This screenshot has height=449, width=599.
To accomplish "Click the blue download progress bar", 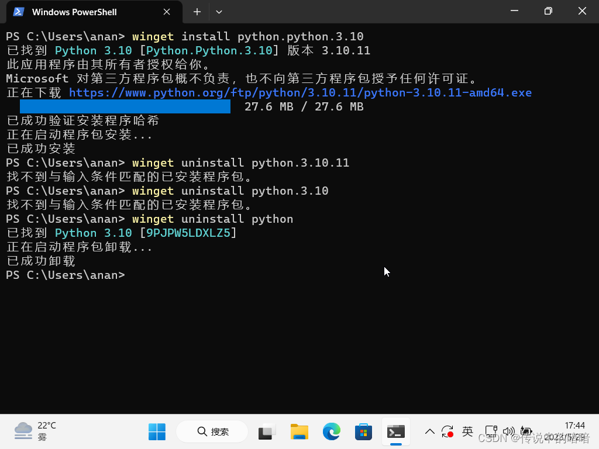I will tap(125, 106).
